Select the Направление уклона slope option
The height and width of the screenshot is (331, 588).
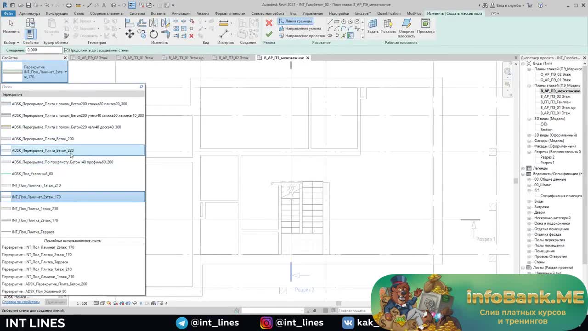point(300,29)
